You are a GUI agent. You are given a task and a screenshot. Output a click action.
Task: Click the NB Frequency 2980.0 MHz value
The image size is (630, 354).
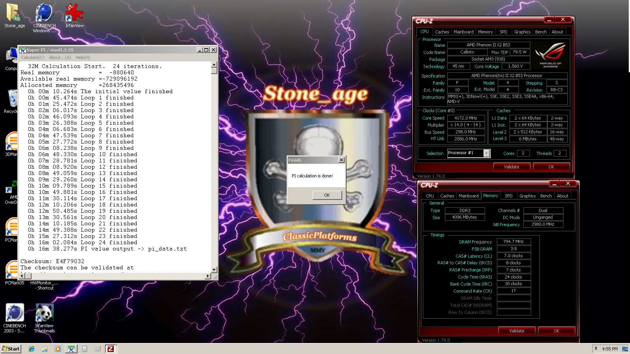543,224
